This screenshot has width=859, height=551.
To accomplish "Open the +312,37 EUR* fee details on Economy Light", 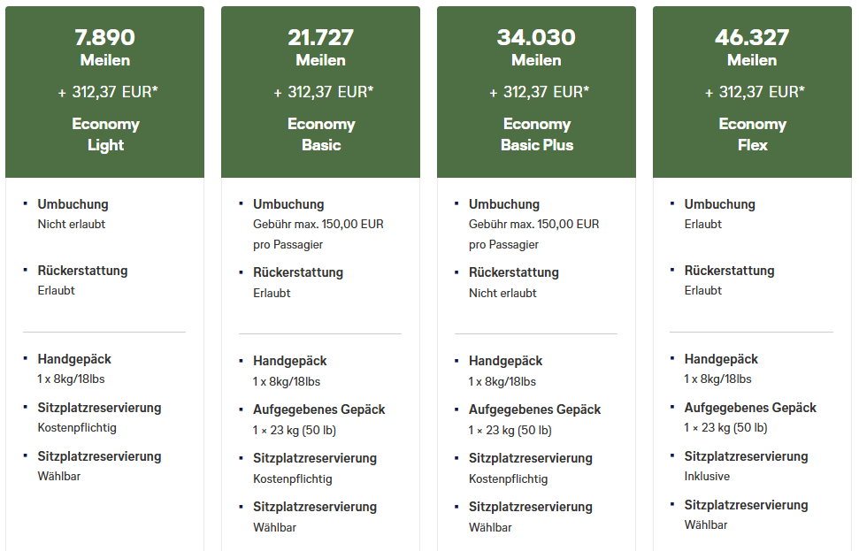I will coord(104,90).
